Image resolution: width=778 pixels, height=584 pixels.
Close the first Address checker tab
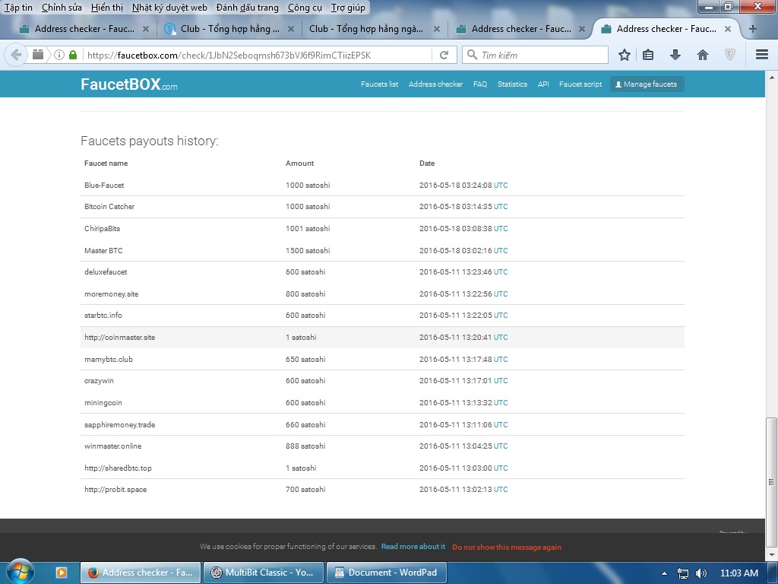145,30
